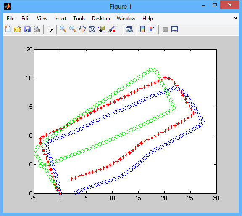242x216 pixels.
Task: Print figure with the printer icon
Action: coord(37,29)
